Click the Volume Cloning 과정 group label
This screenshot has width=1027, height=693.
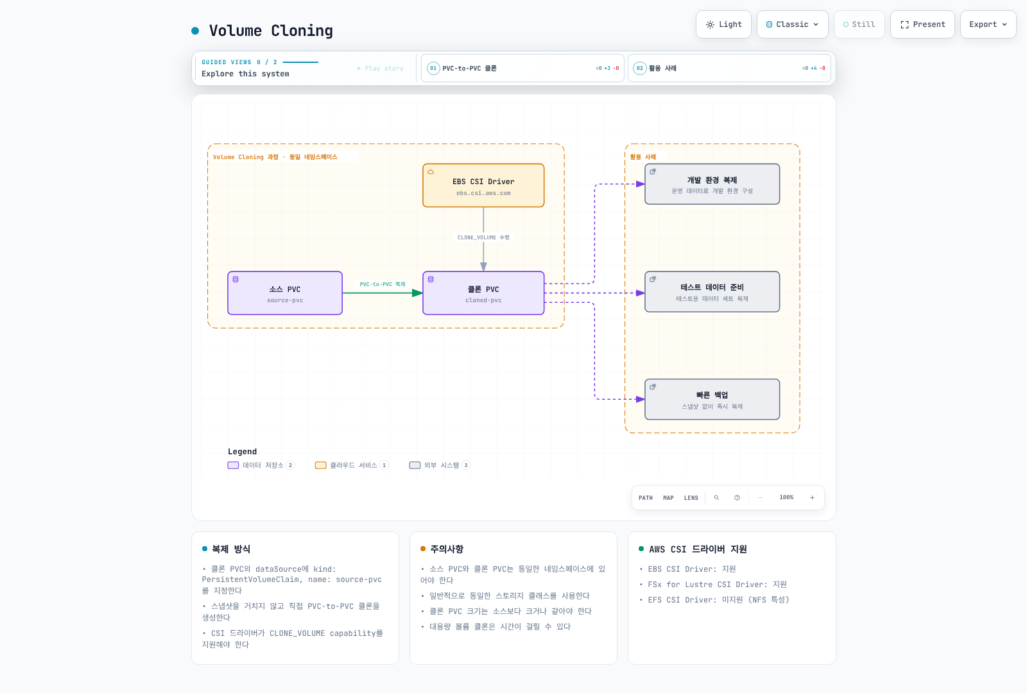(275, 157)
